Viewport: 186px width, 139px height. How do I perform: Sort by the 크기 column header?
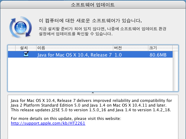(x=160, y=48)
